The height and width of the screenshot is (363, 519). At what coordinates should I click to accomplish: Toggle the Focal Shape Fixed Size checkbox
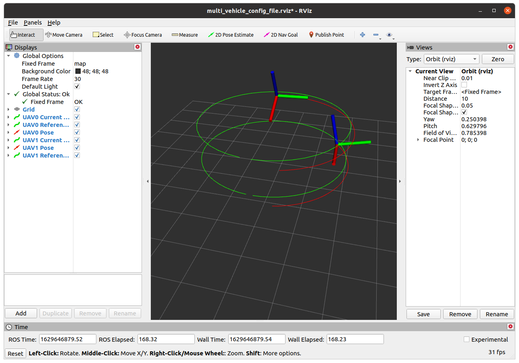[464, 112]
